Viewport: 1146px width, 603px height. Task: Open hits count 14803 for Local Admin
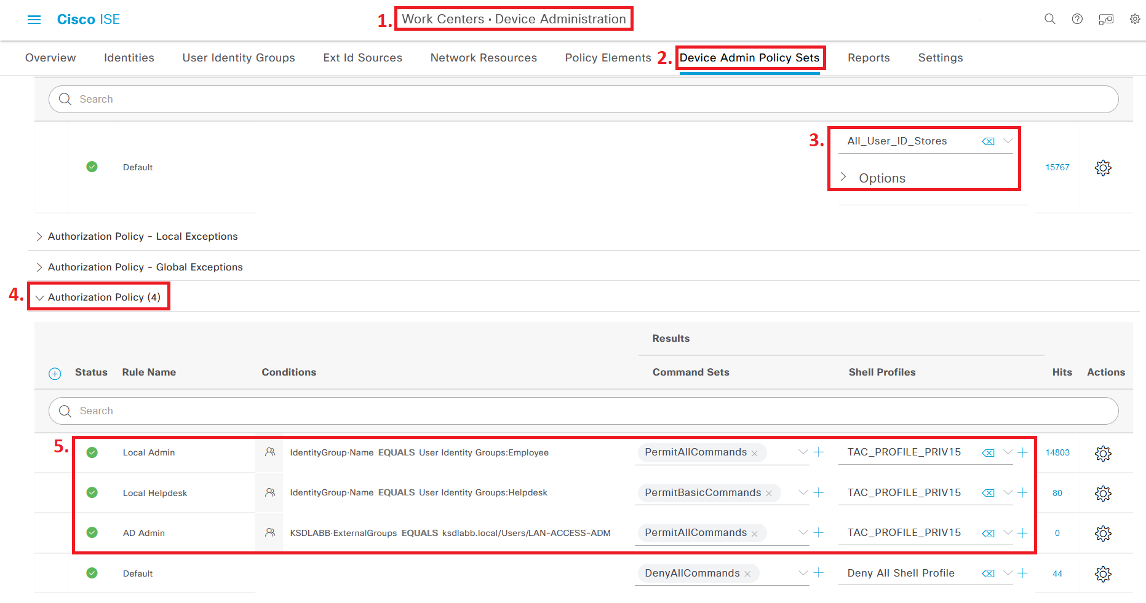1057,452
